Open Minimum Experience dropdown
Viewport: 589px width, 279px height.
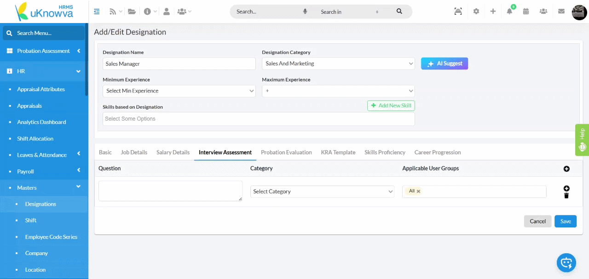(x=179, y=91)
